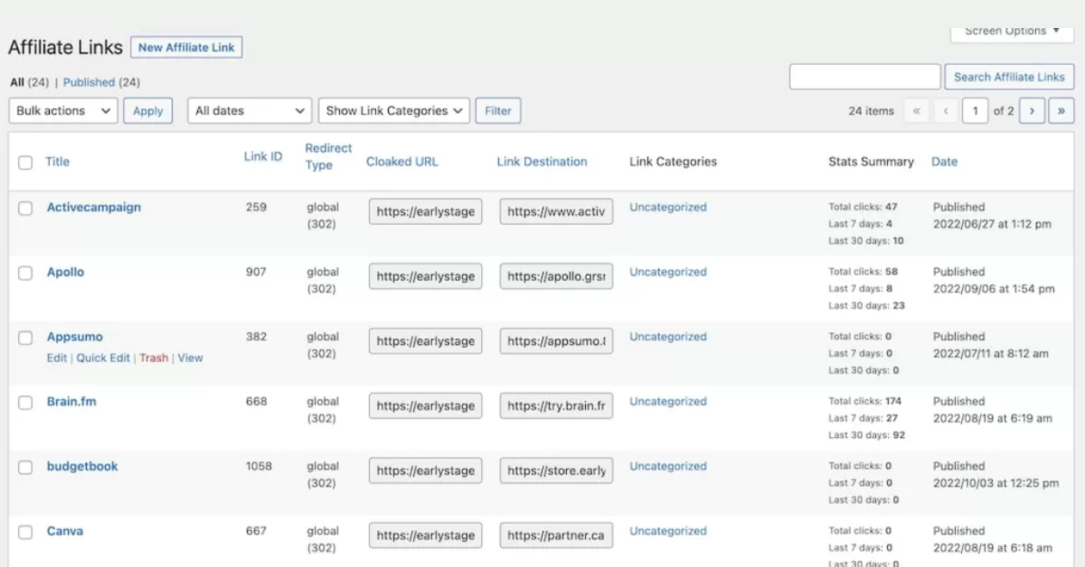Go to next page arrow

click(1032, 111)
